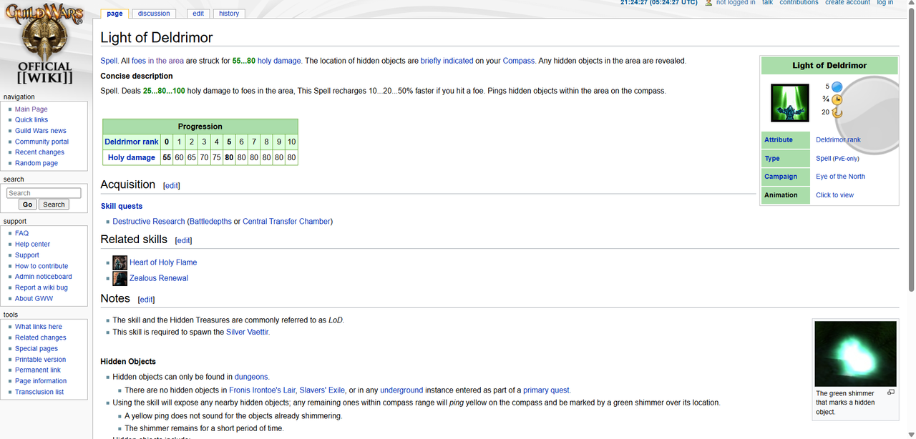
Task: Edit the Notes section
Action: (146, 300)
